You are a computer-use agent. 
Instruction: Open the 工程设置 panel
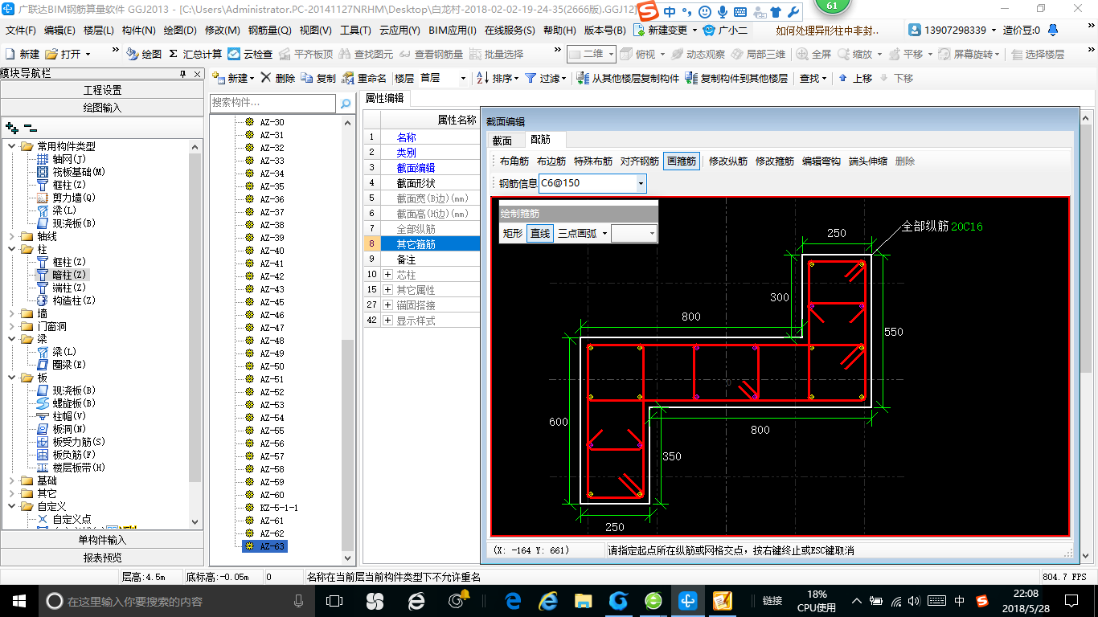click(102, 90)
